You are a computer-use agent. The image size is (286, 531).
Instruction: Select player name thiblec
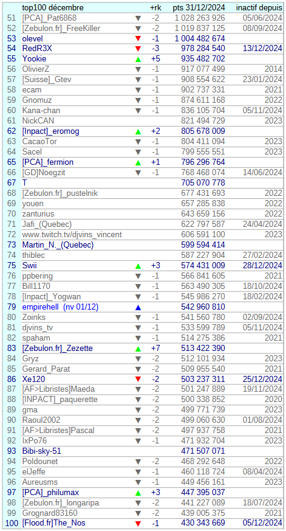[33, 255]
